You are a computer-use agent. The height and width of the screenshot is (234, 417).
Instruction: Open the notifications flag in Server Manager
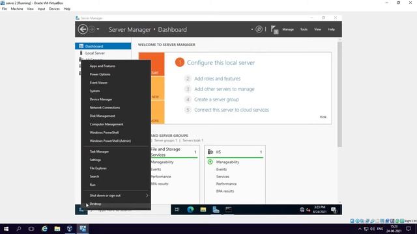(x=274, y=29)
